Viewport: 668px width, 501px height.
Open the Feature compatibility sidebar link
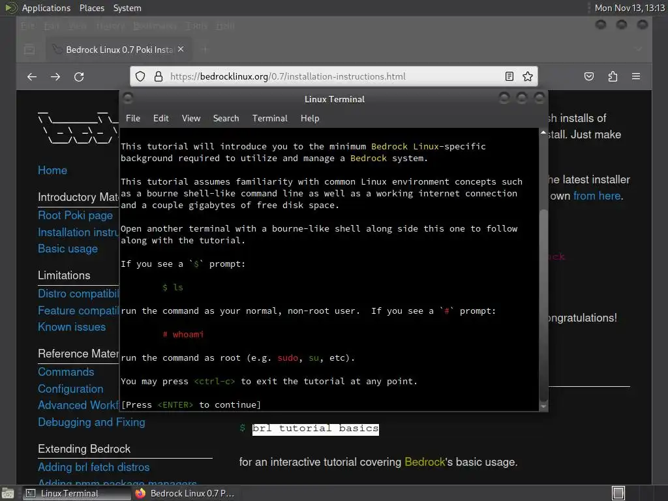point(78,311)
